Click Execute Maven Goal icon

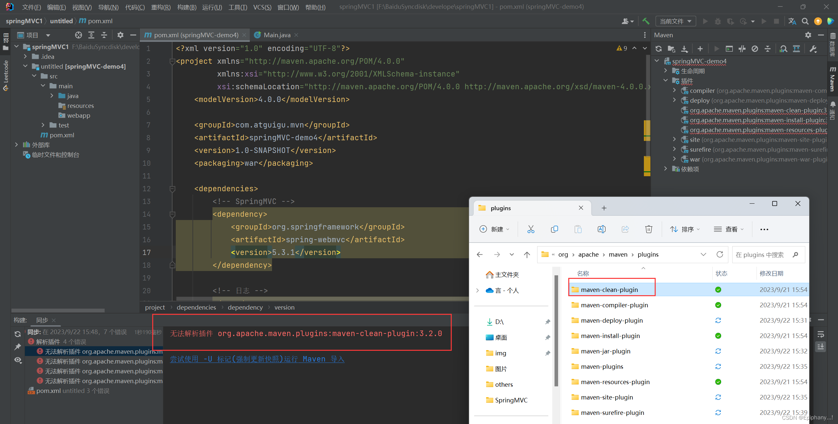point(729,49)
